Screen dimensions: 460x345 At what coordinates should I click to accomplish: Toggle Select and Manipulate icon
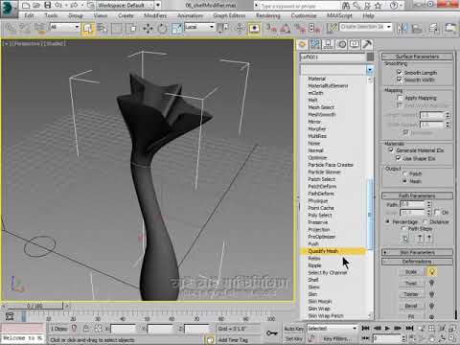tap(240, 29)
